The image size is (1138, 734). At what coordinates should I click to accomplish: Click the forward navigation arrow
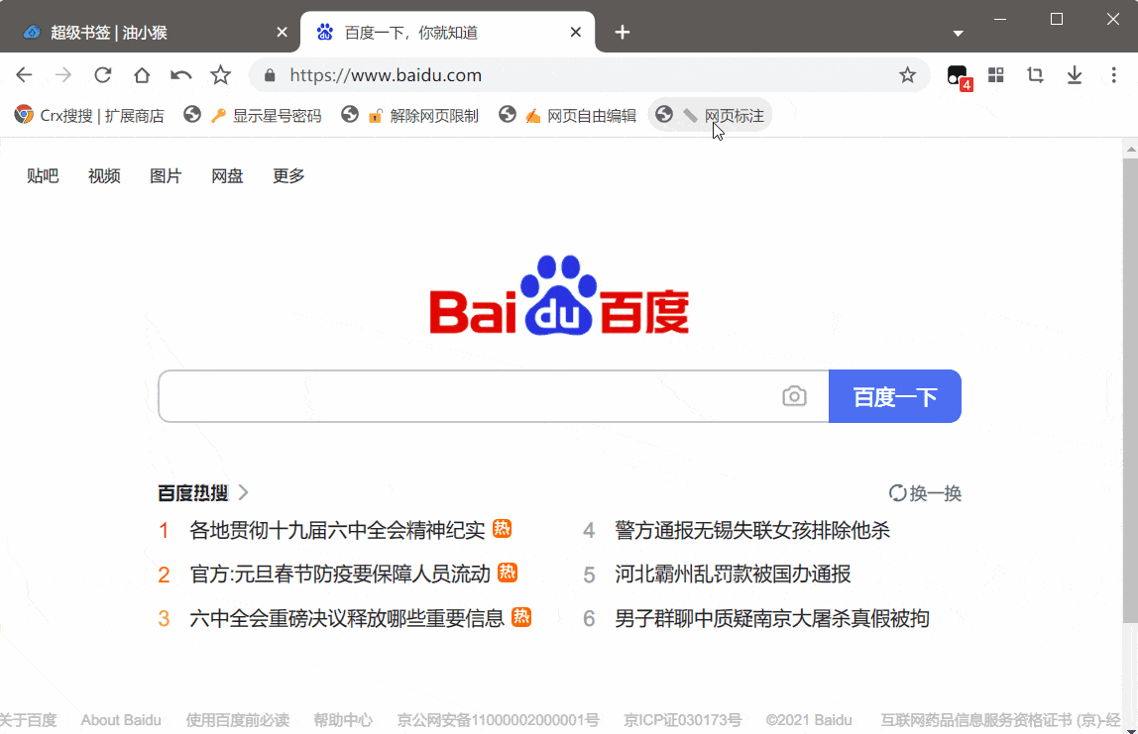63,74
